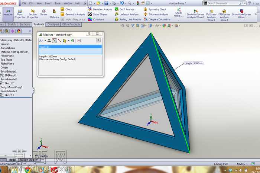
Task: Click the Save icon
Action: [x=106, y=3]
